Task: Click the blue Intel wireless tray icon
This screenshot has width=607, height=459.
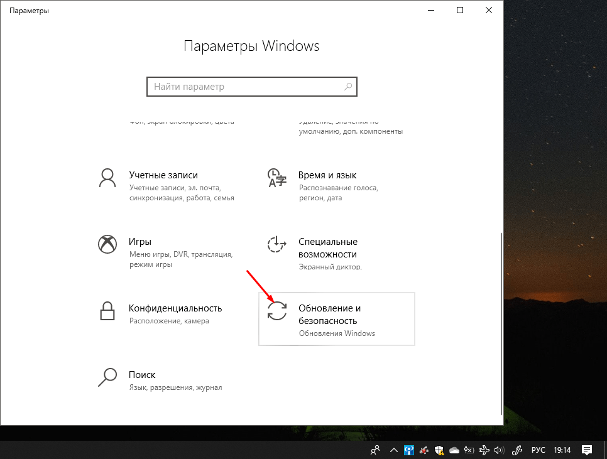Action: point(409,450)
